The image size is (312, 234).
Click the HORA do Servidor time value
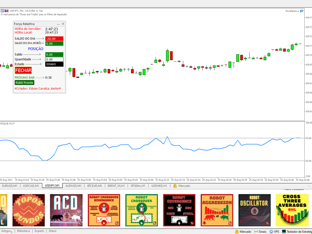pyautogui.click(x=52, y=29)
